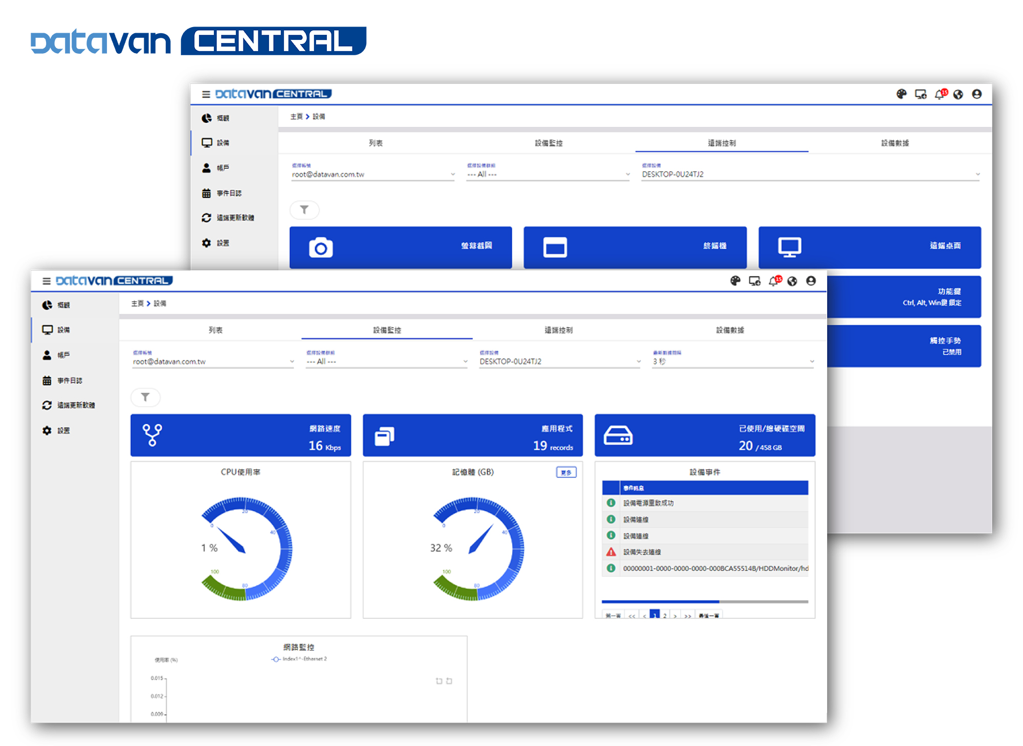Select 設備監控 tab in back window
1023x746 pixels.
click(x=549, y=143)
